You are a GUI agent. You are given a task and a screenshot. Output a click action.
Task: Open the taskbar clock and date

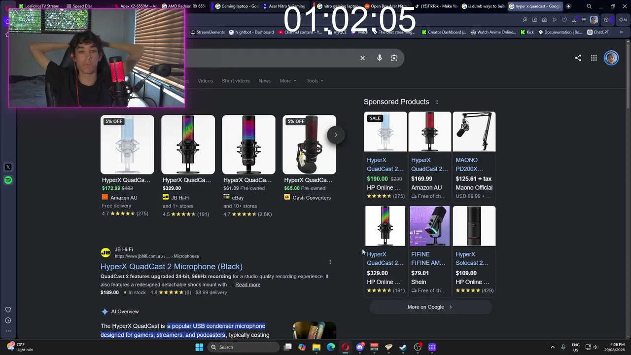coord(614,347)
